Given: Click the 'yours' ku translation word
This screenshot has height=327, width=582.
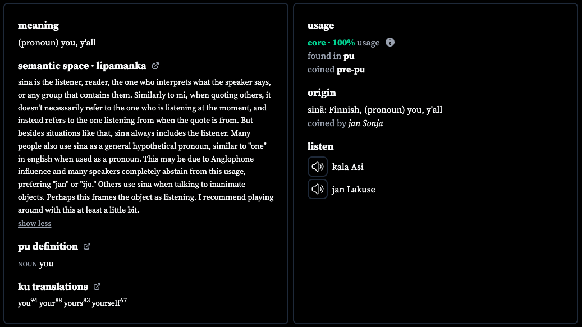Looking at the screenshot, I should click(x=73, y=303).
